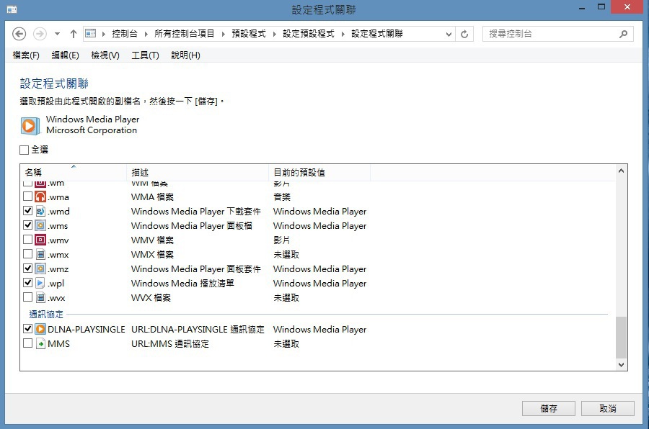Click the .wms skin file icon
649x429 pixels.
click(40, 226)
